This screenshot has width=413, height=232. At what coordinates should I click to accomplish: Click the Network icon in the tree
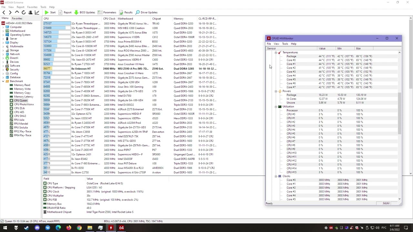pyautogui.click(x=7, y=54)
